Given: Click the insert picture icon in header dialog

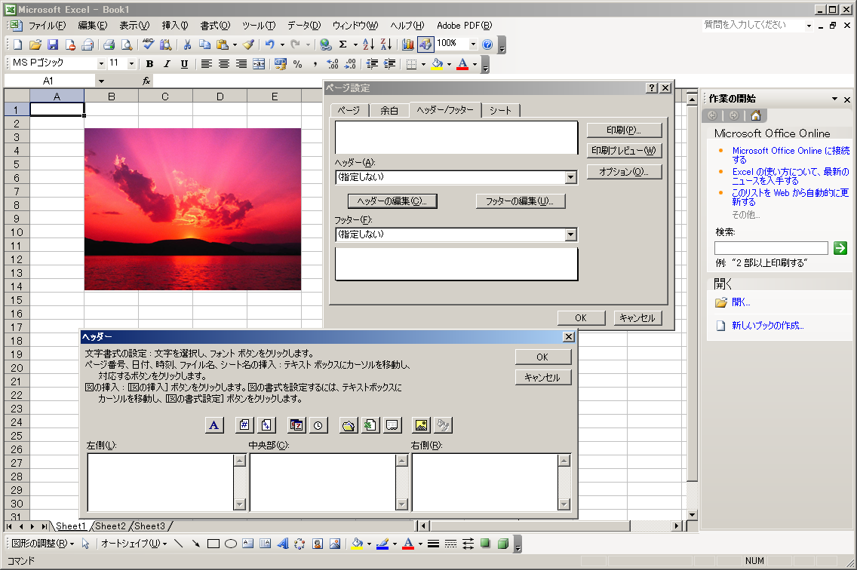Looking at the screenshot, I should [422, 425].
